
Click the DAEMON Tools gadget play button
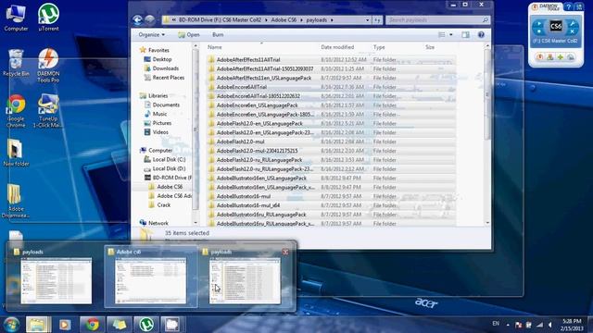click(539, 25)
